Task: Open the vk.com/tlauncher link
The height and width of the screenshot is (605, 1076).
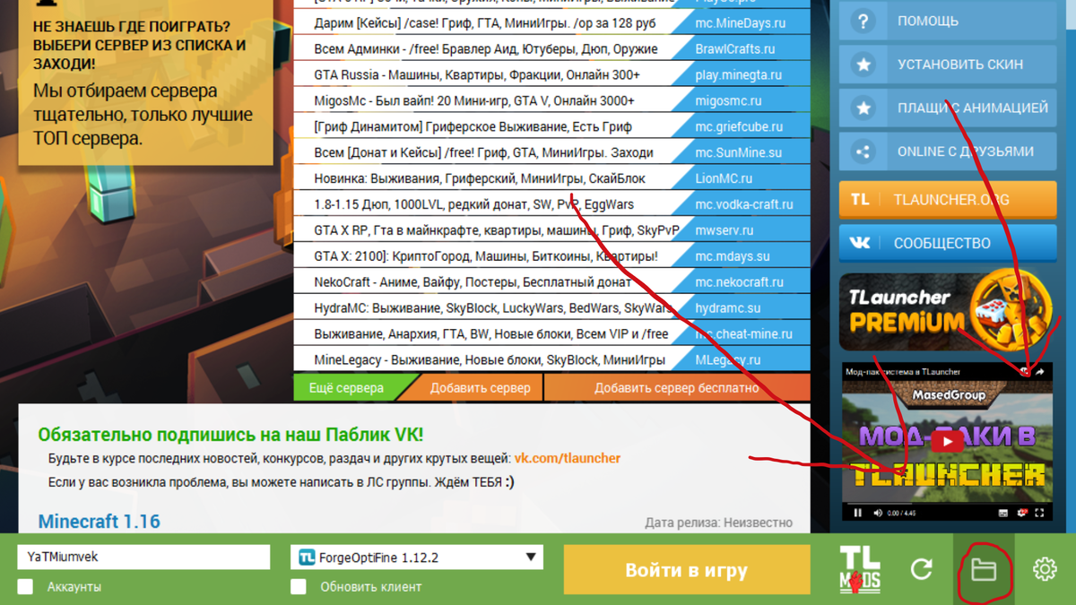Action: 568,458
